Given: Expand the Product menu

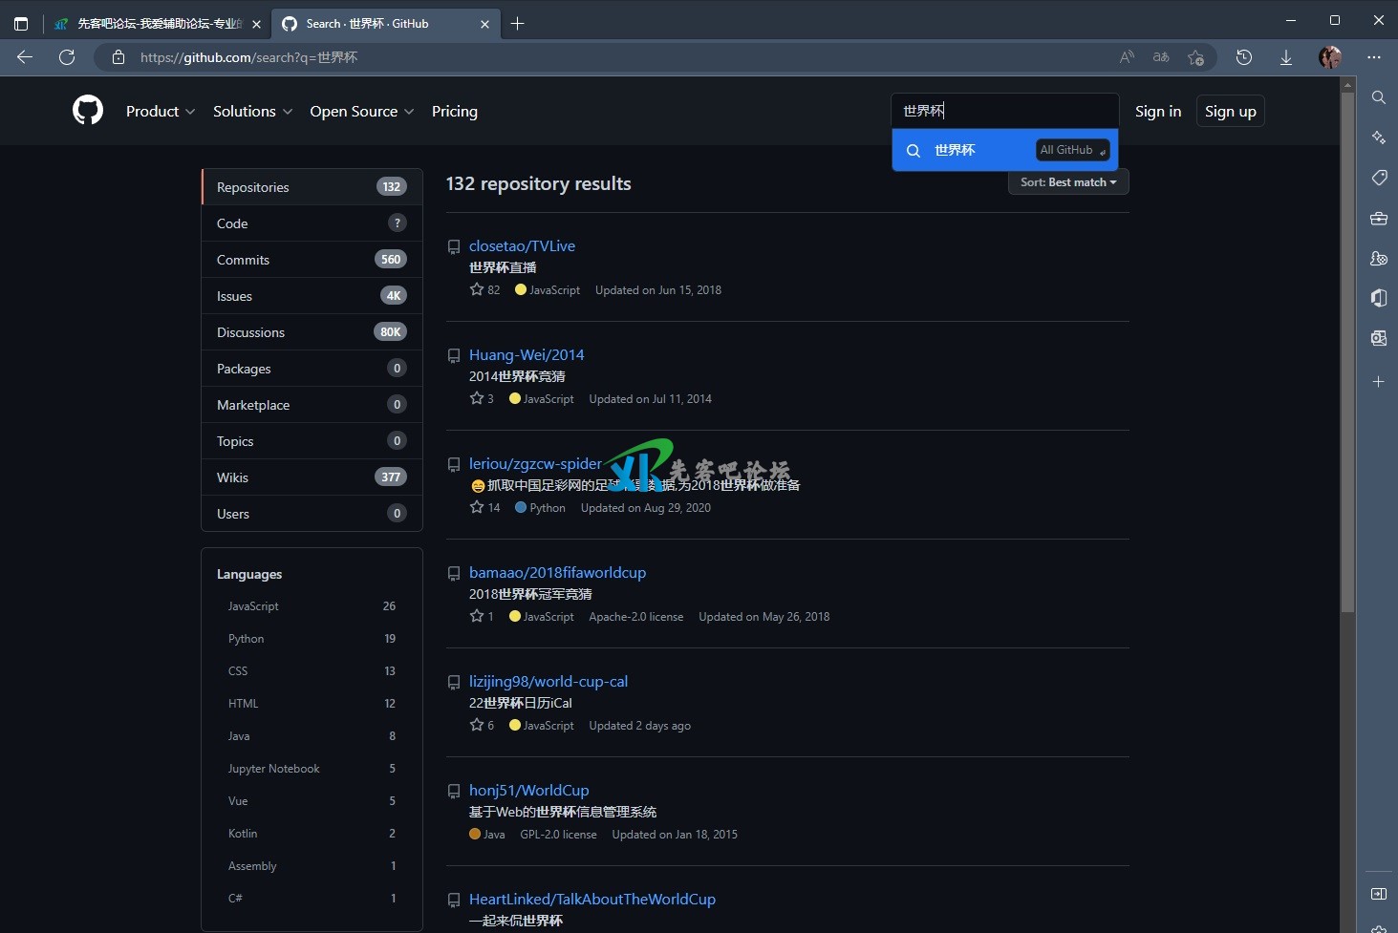Looking at the screenshot, I should click(x=160, y=112).
